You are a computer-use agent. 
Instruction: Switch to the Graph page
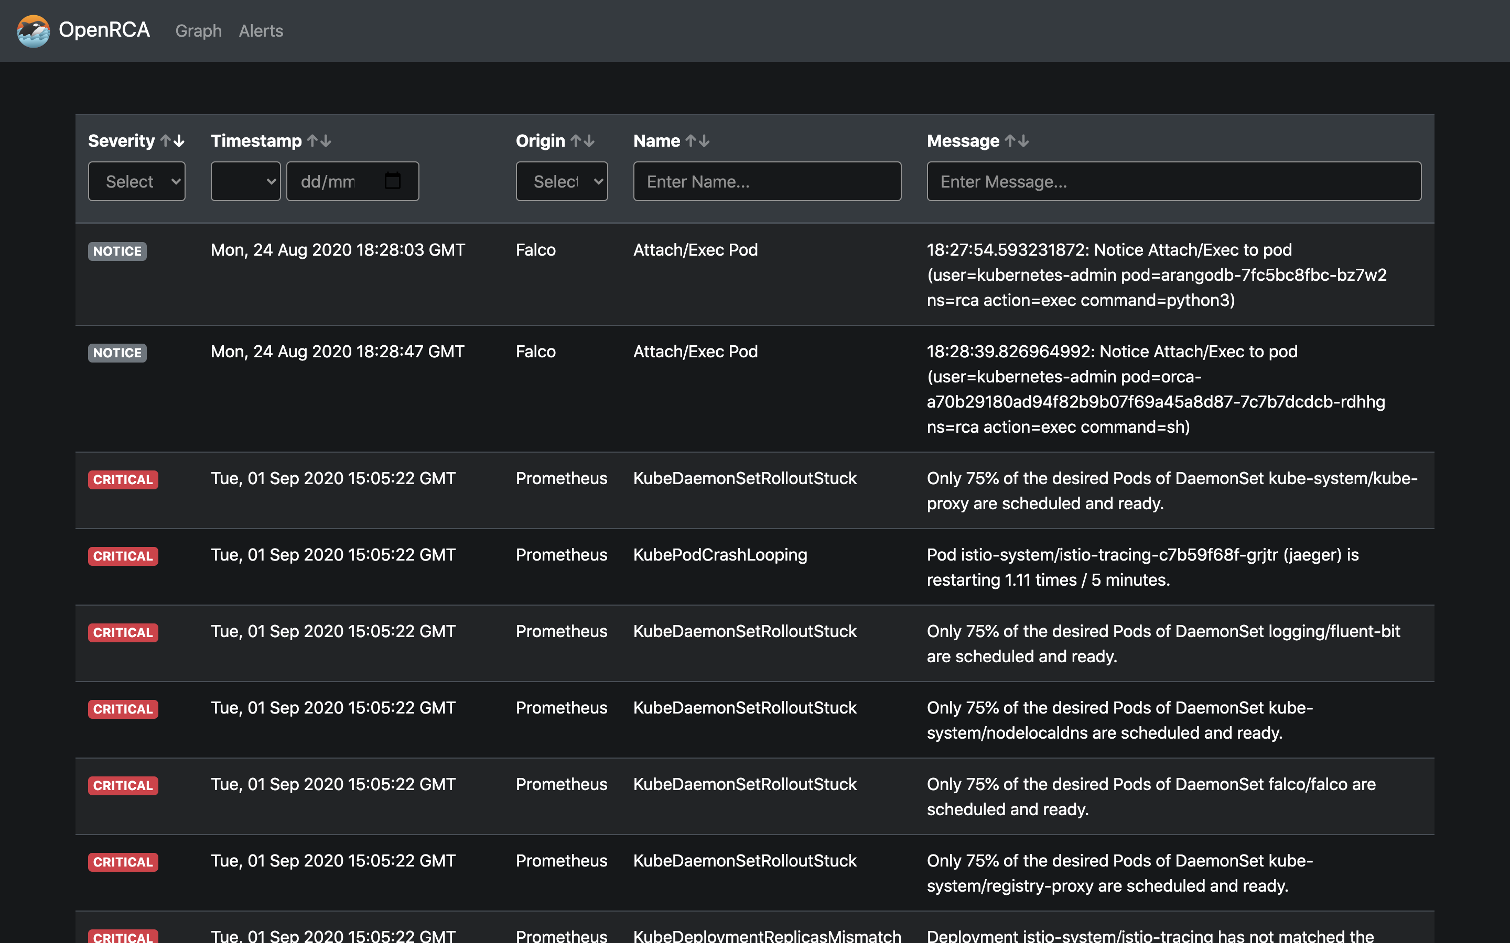tap(198, 30)
